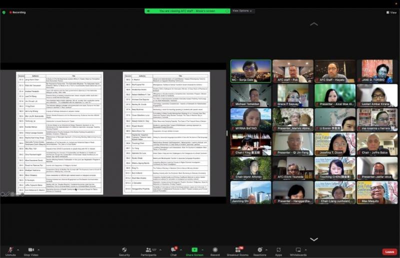Open the View layout menu
The image size is (400, 258).
click(x=392, y=12)
